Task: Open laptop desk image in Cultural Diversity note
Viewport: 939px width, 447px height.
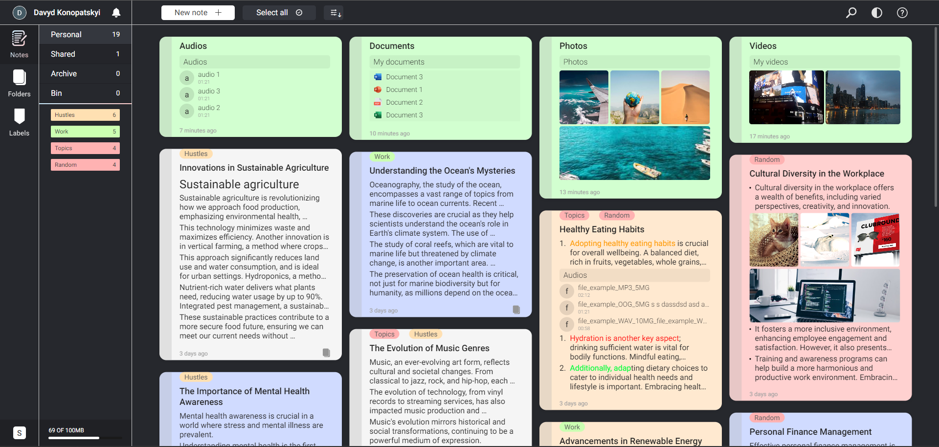Action: click(825, 295)
